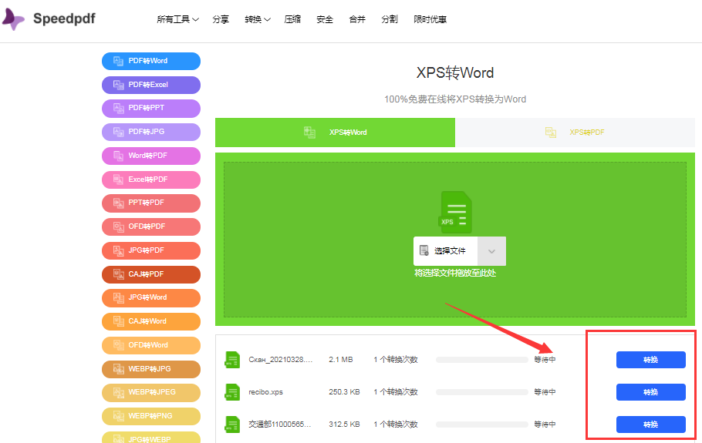Expand the dropdown arrow next to 选择文件
Image resolution: width=702 pixels, height=443 pixels.
(x=491, y=251)
